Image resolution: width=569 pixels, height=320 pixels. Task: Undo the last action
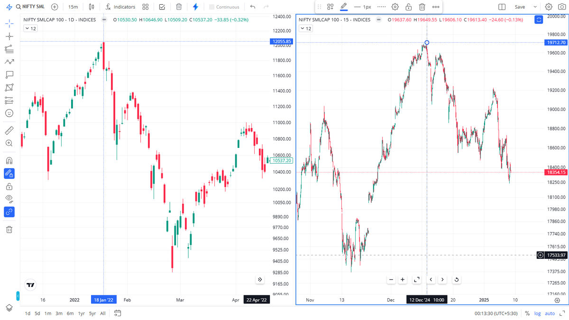253,7
